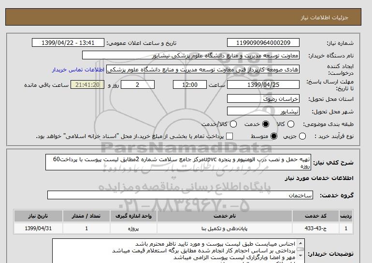Click the buyer notes scrollbar down arrow
Image resolution: width=372 pixels, height=263 pixels.
click(x=300, y=255)
